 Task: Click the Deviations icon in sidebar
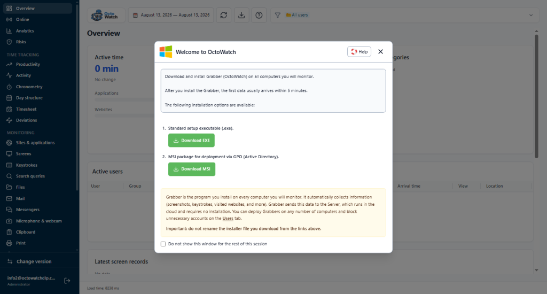[9, 120]
